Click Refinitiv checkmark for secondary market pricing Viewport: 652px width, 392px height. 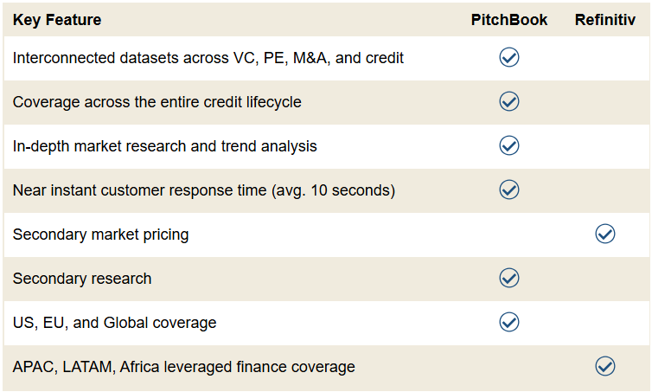coord(605,234)
